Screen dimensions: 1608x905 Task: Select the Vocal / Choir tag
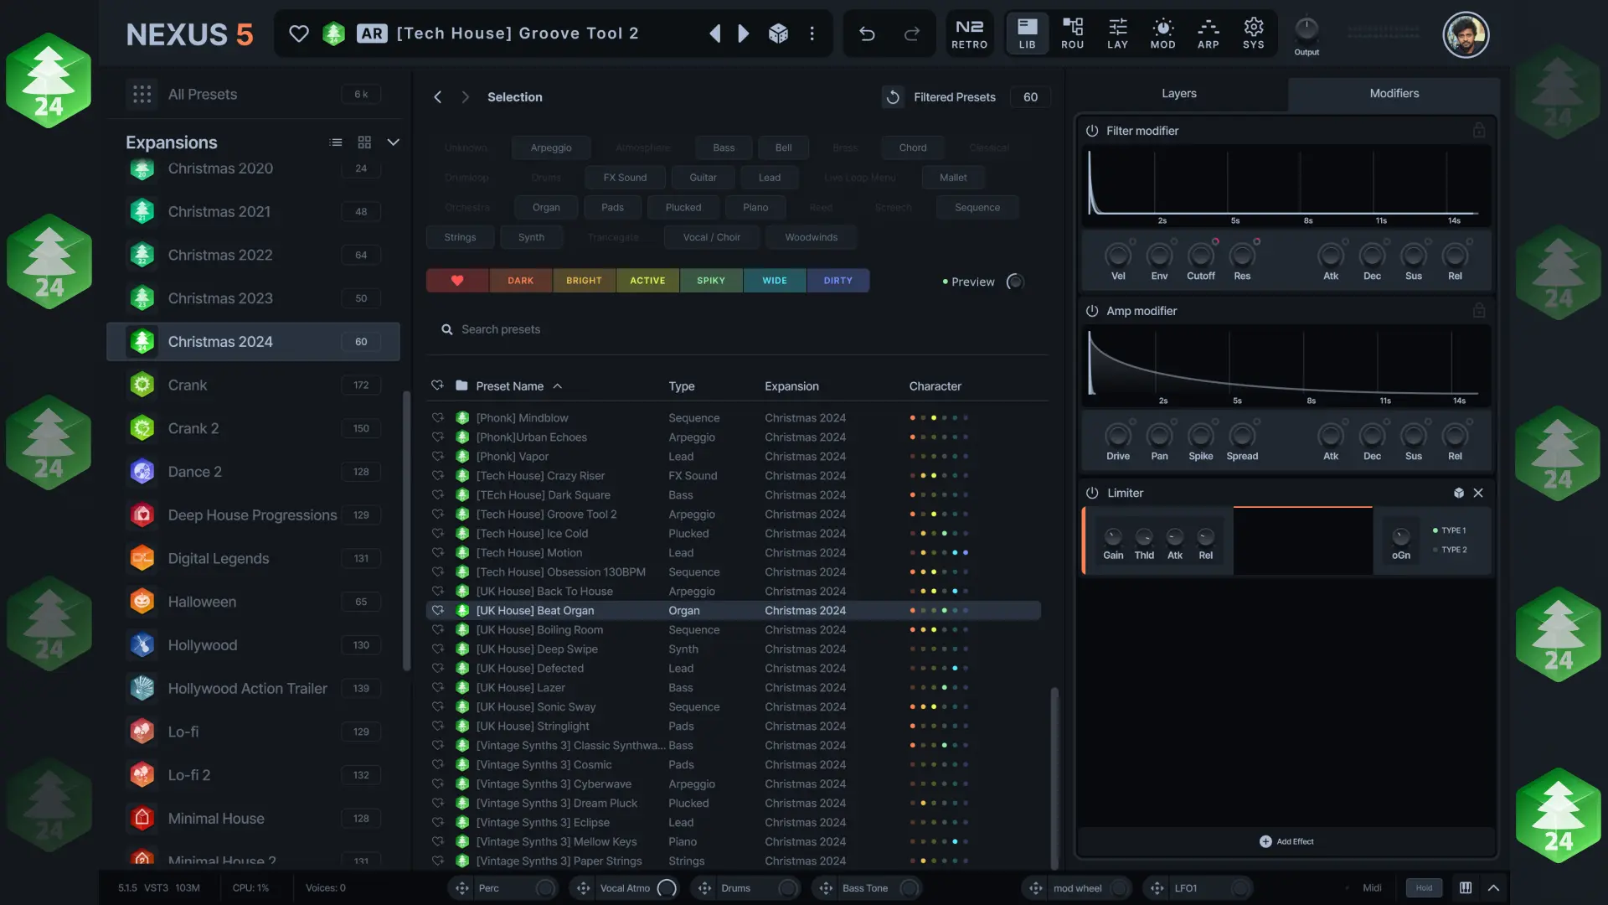pos(712,238)
